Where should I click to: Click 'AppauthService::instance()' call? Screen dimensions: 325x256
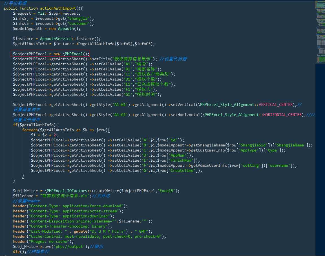[70, 39]
